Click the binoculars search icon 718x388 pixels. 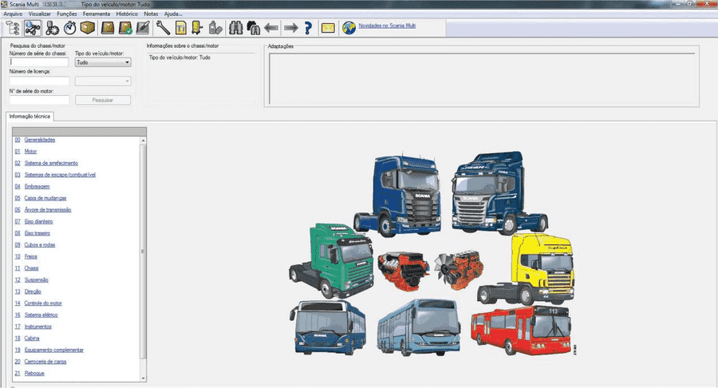pyautogui.click(x=236, y=29)
